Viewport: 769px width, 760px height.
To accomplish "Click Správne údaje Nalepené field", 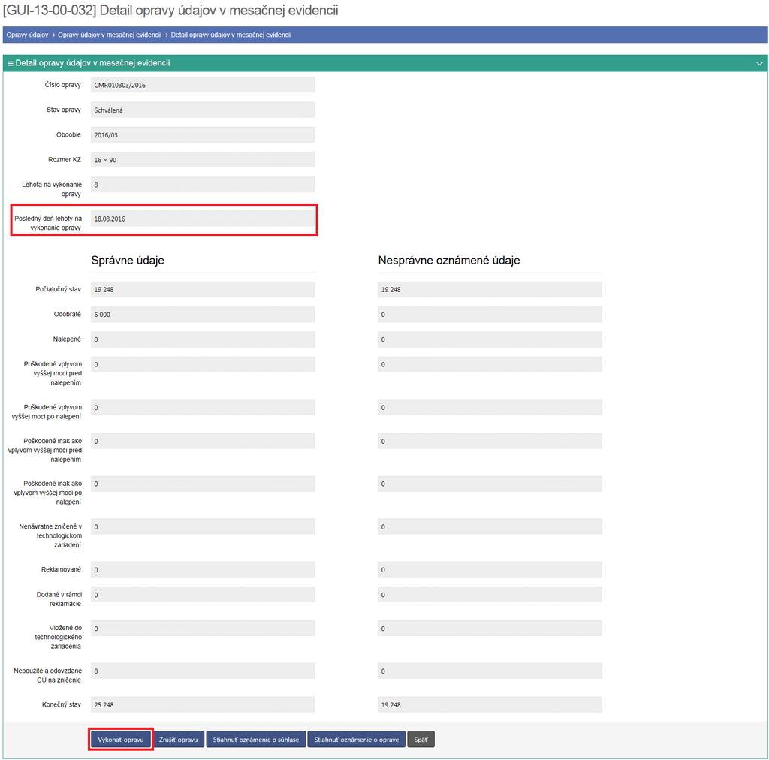I will coord(203,339).
